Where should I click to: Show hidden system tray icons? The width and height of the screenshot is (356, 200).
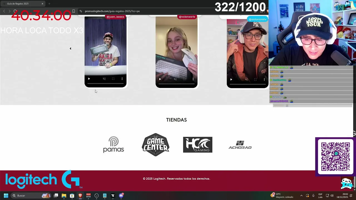(x=301, y=196)
